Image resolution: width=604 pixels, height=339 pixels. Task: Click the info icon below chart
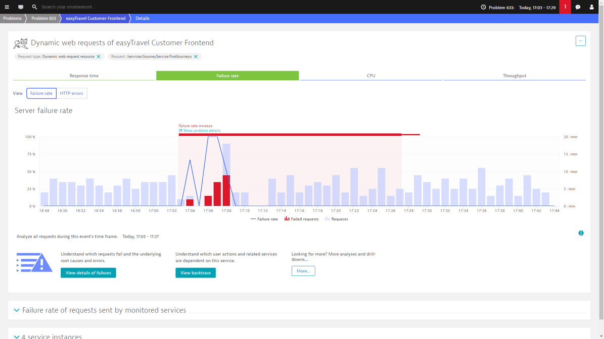click(x=581, y=233)
